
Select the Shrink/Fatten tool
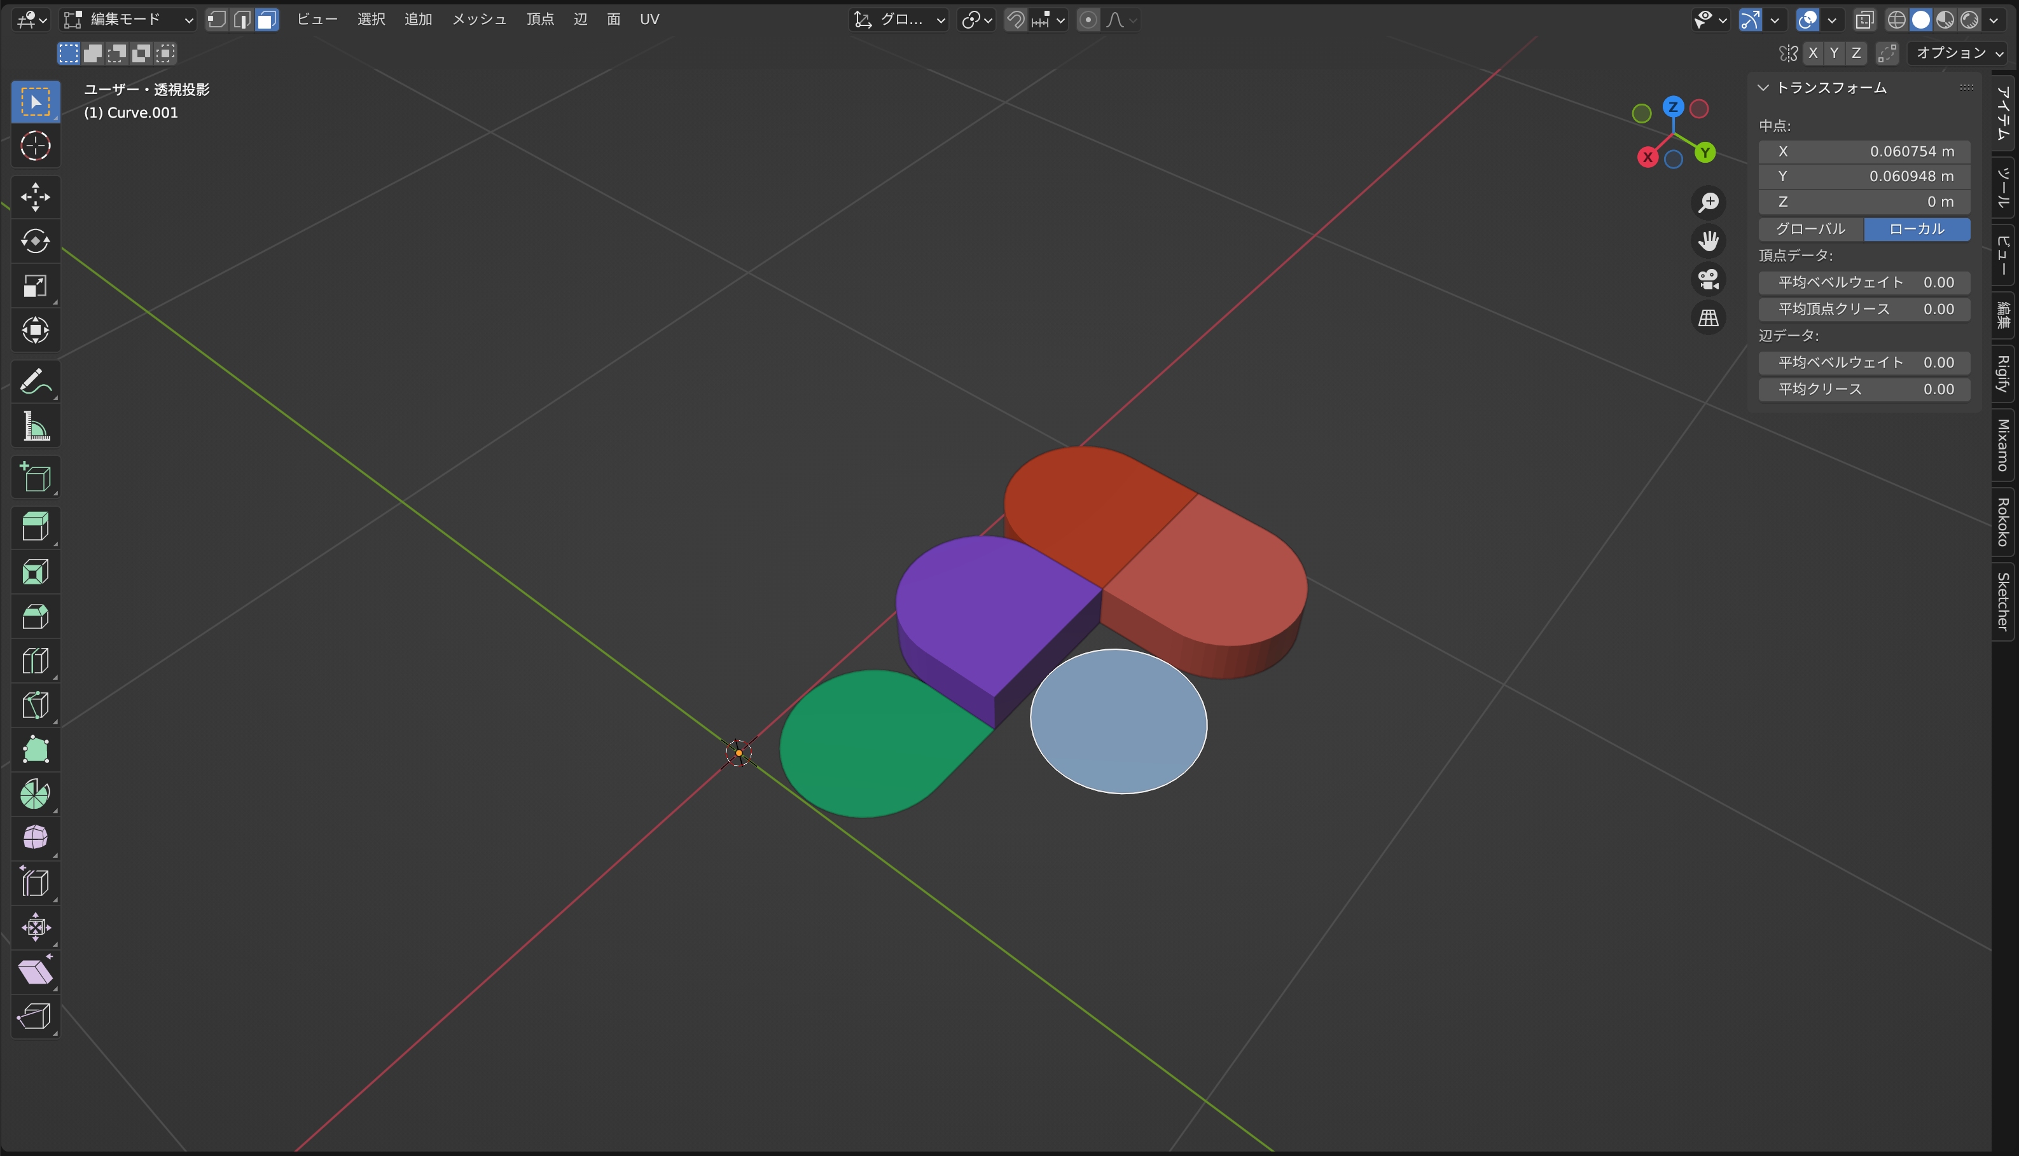[x=35, y=927]
